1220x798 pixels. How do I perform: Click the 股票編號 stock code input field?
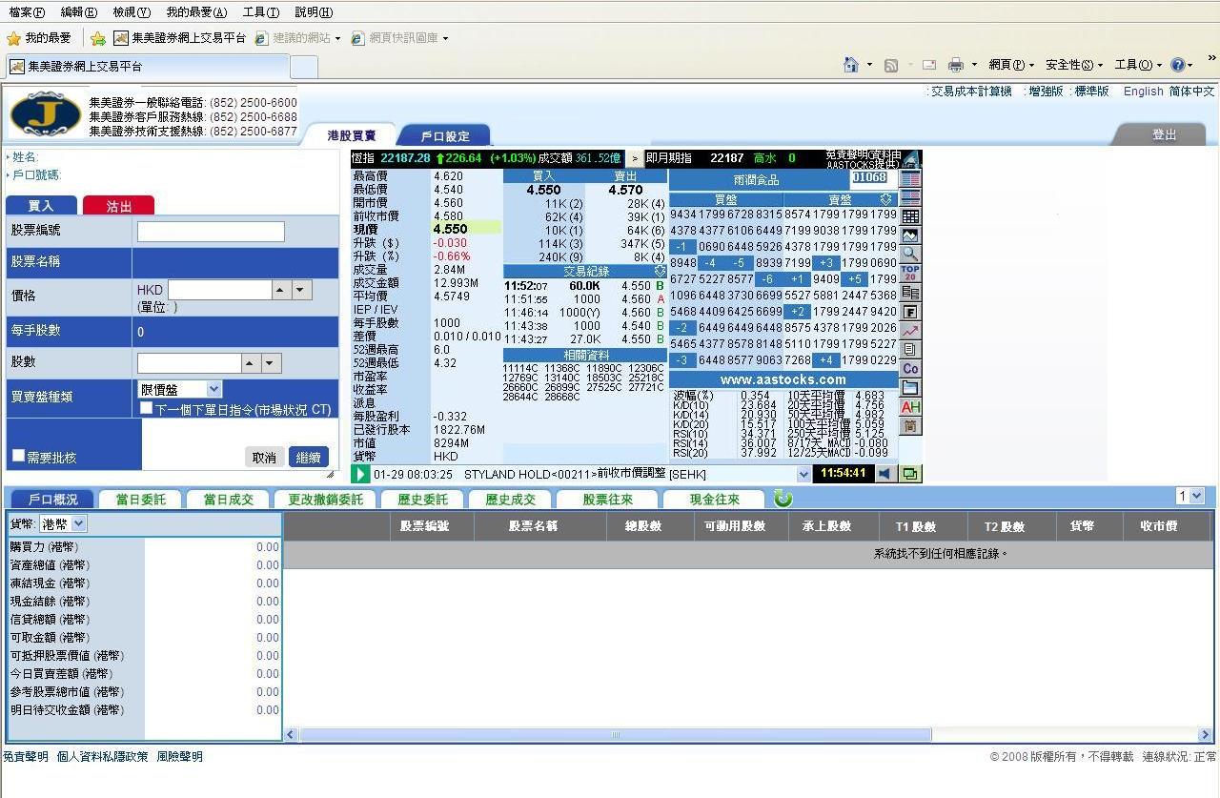tap(211, 232)
